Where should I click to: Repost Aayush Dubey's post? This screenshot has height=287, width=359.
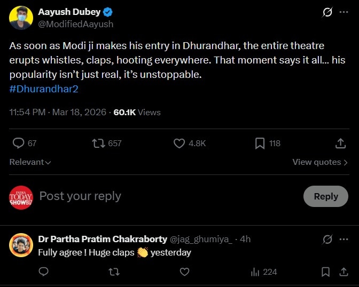tap(98, 143)
